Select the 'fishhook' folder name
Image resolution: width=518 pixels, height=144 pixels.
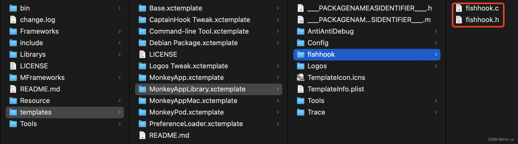pos(321,54)
